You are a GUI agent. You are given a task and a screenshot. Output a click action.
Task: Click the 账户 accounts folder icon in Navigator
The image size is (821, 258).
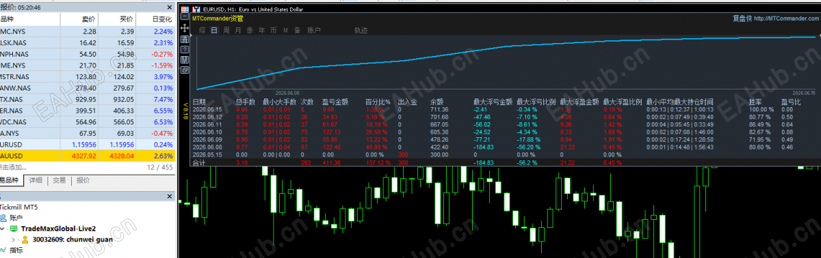click(x=3, y=218)
